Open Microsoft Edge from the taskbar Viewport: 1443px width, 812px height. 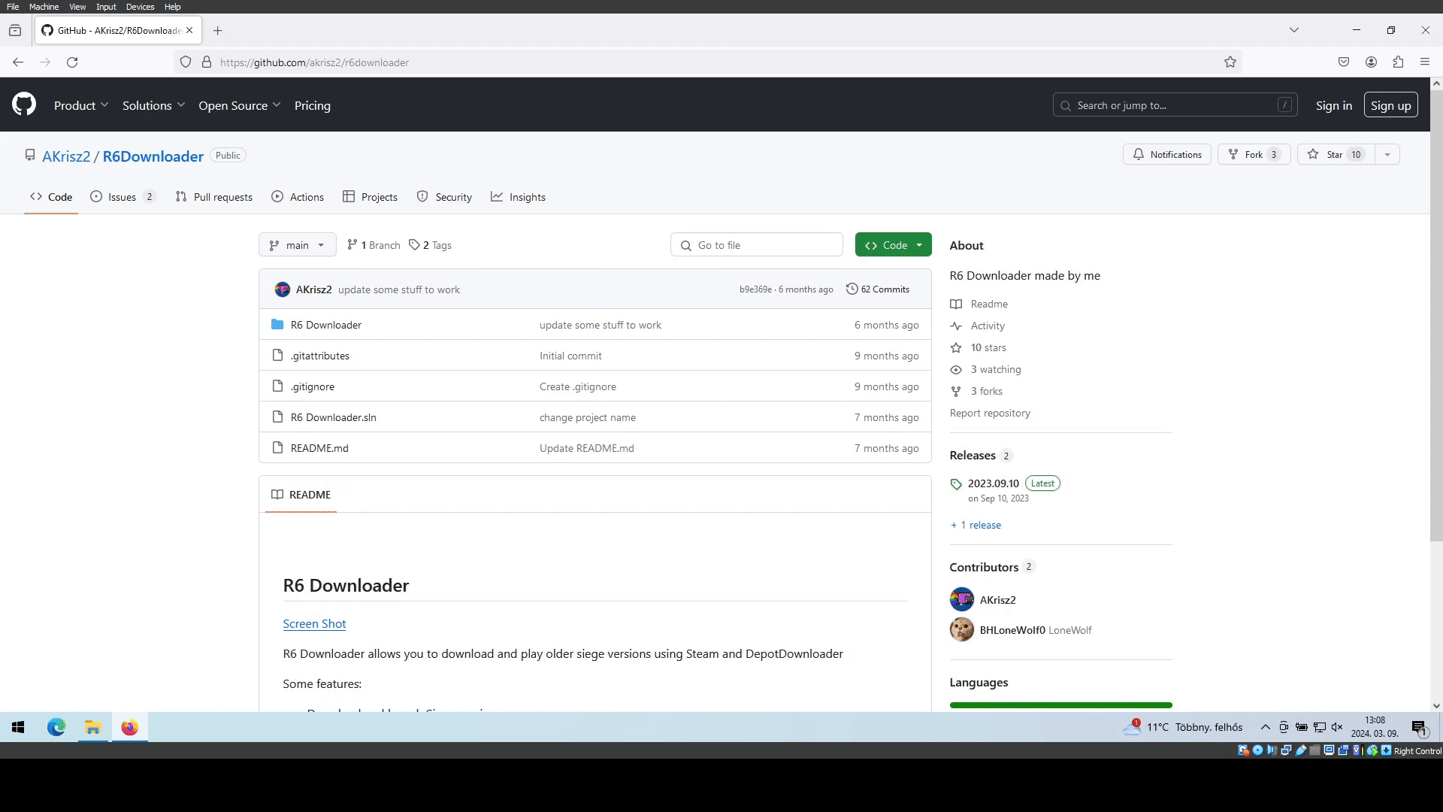(56, 727)
